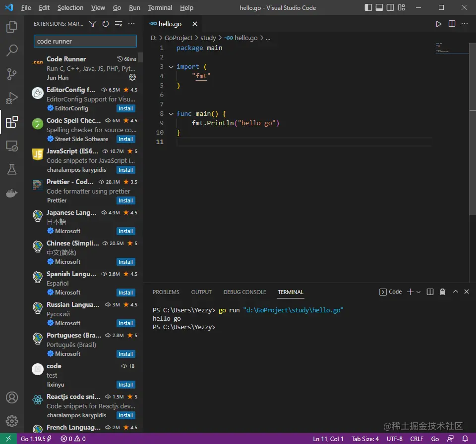Open the Terminal menu

coord(160,7)
